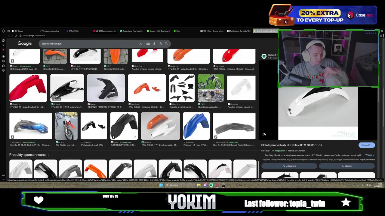Open orange sponsored product fender thumbnail
The width and height of the screenshot is (385, 216).
[x=95, y=169]
